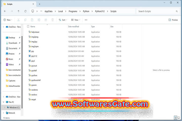Refresh the Scripts folder view
The height and width of the screenshot is (121, 182).
[x=26, y=11]
